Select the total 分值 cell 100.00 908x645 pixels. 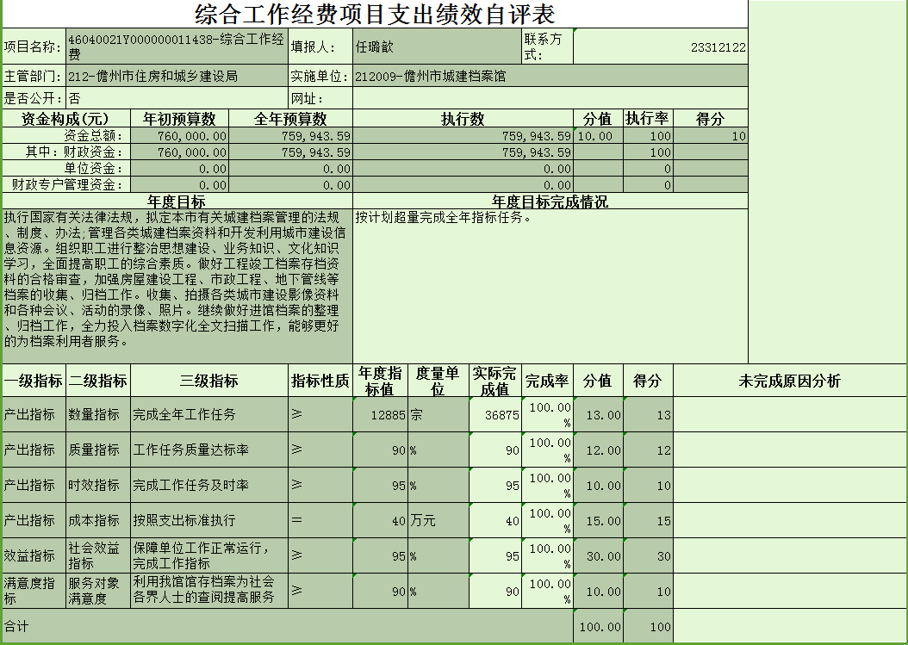[x=598, y=626]
